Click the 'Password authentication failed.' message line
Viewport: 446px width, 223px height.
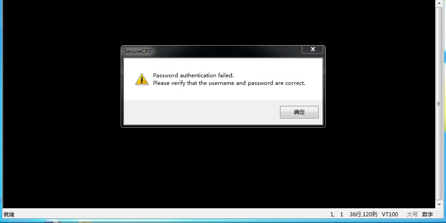193,76
